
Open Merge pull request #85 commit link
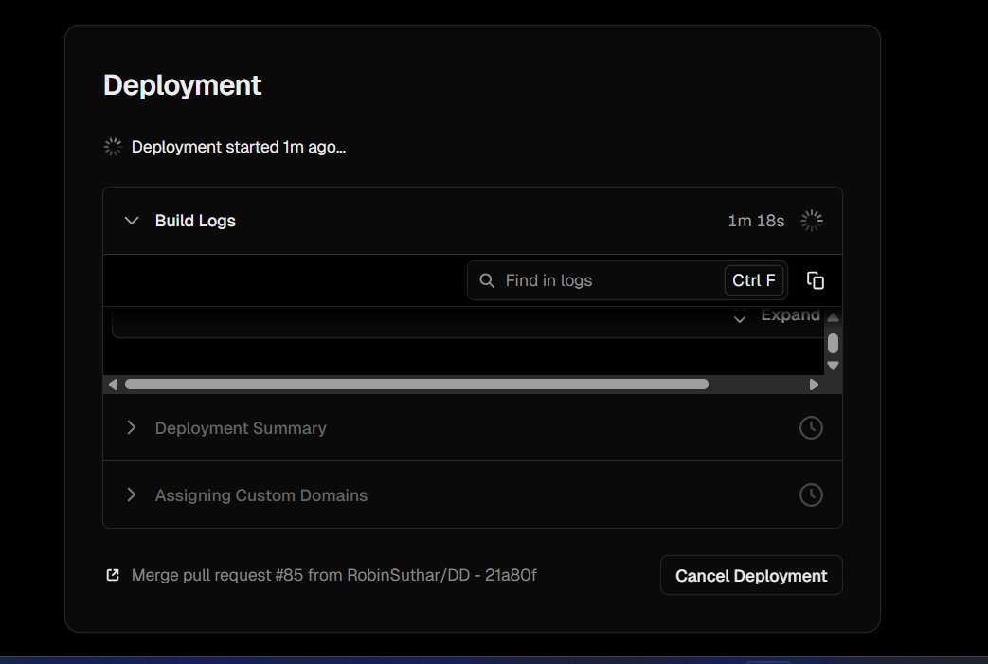[x=334, y=575]
